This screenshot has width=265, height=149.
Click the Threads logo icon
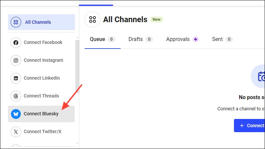(16, 96)
